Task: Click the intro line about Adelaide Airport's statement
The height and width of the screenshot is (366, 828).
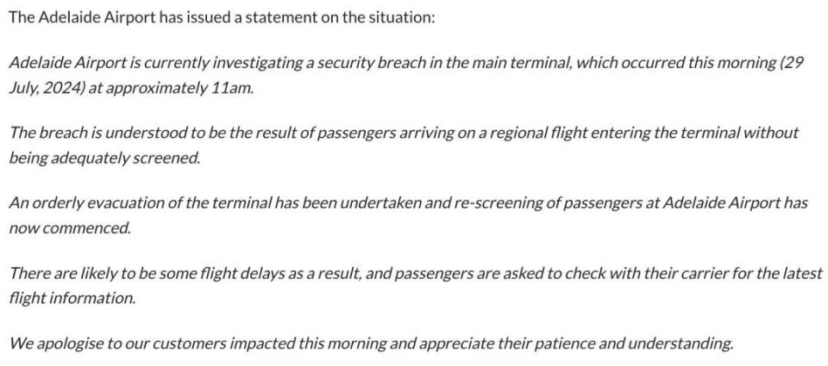Action: (222, 17)
